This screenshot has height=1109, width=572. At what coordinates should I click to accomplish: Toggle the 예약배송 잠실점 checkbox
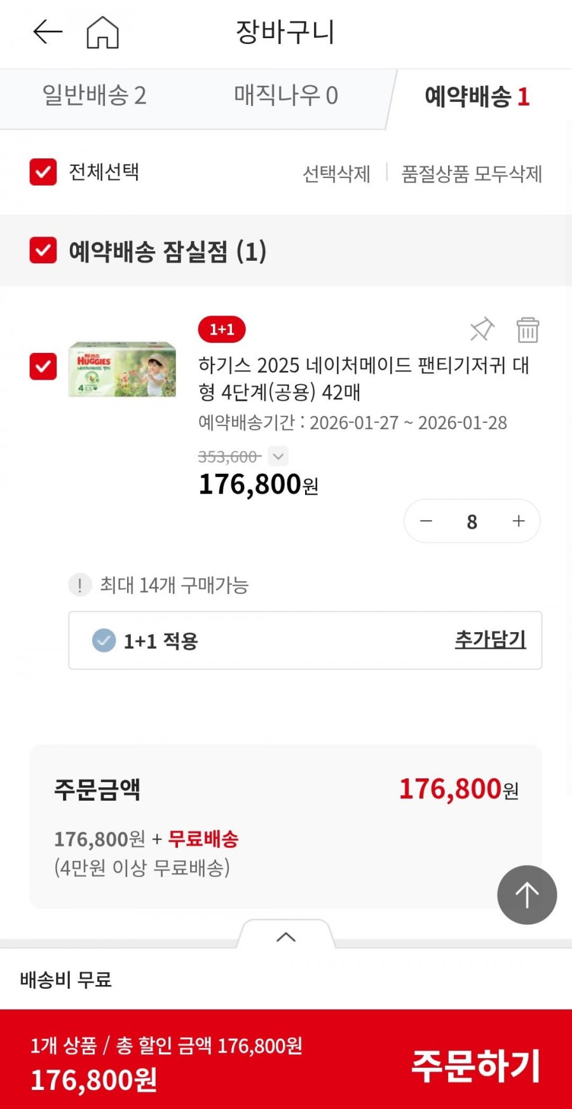pyautogui.click(x=43, y=251)
